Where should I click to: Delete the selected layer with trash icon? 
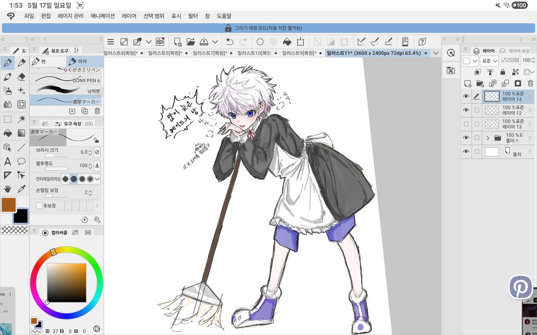coord(530,83)
